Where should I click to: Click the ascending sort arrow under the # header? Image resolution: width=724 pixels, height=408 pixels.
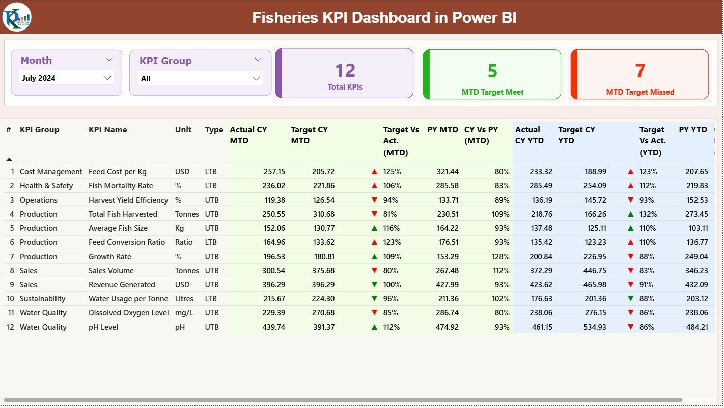[9, 158]
